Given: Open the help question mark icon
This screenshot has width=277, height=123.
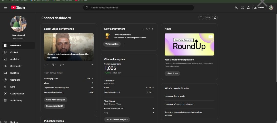Looking at the screenshot, I should 242,8.
